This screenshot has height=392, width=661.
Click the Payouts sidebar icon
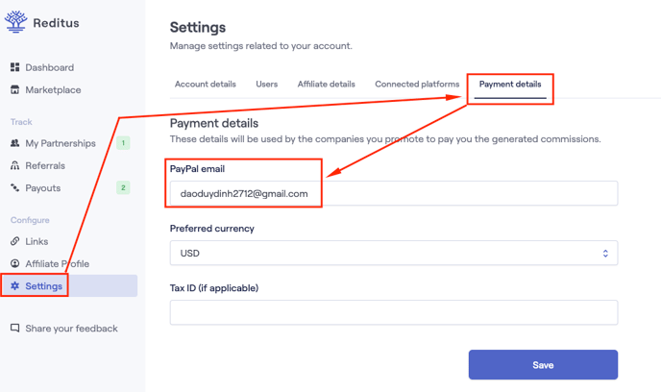(14, 187)
